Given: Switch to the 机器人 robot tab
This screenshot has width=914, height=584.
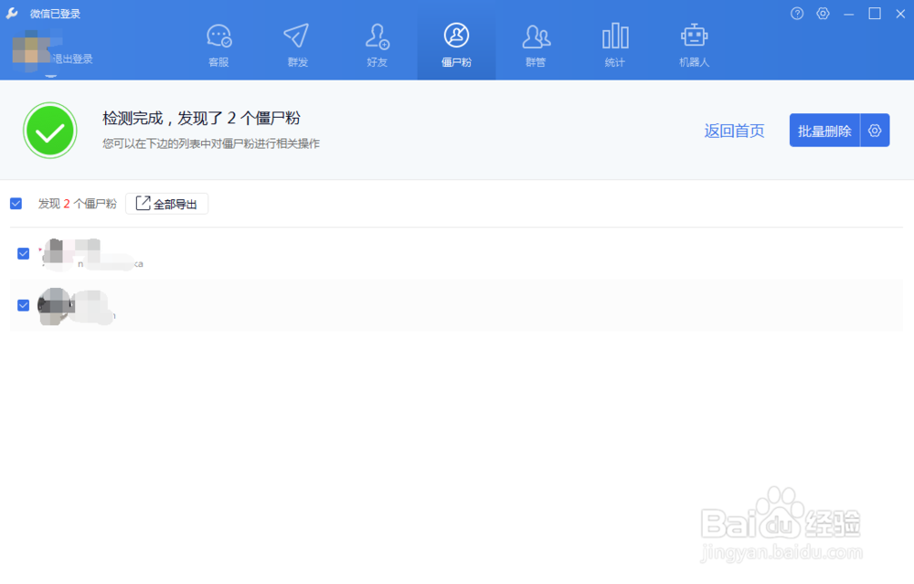Looking at the screenshot, I should point(693,42).
